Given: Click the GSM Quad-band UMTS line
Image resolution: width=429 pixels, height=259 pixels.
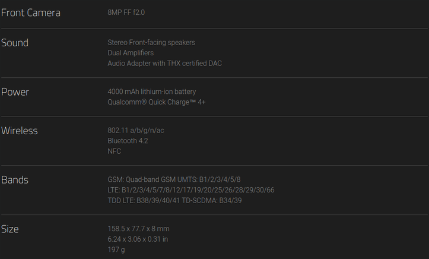Looking at the screenshot, I should point(174,179).
